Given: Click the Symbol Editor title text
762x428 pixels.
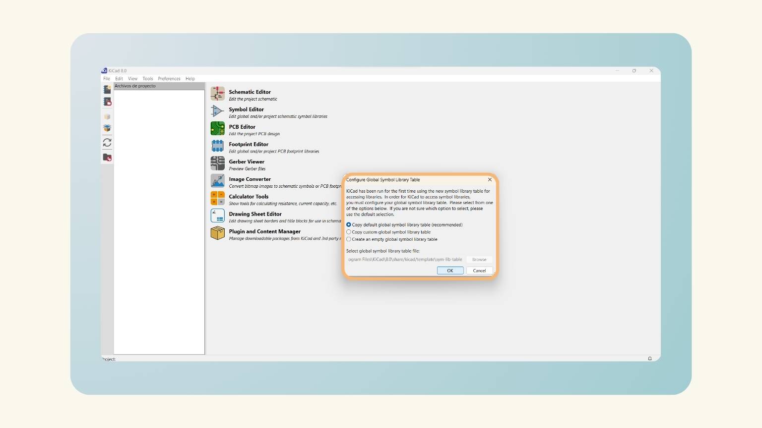Looking at the screenshot, I should coord(246,109).
